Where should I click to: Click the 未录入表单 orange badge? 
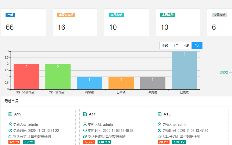point(66,15)
